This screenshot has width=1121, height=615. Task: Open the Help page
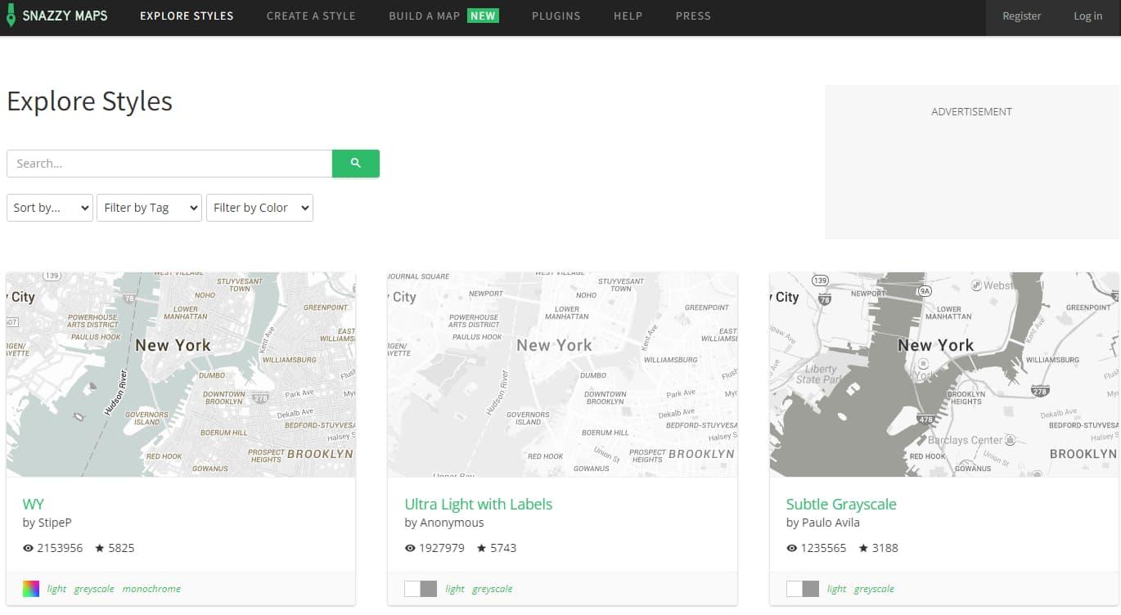(628, 16)
